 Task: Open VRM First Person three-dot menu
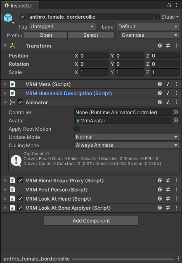click(176, 189)
